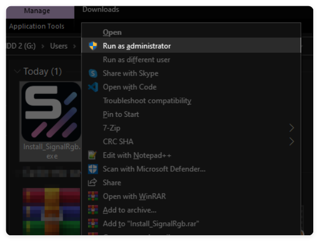Viewport: 319px width, 241px height.
Task: Click WinRAR icon beside Add to archive
Action: [93, 210]
